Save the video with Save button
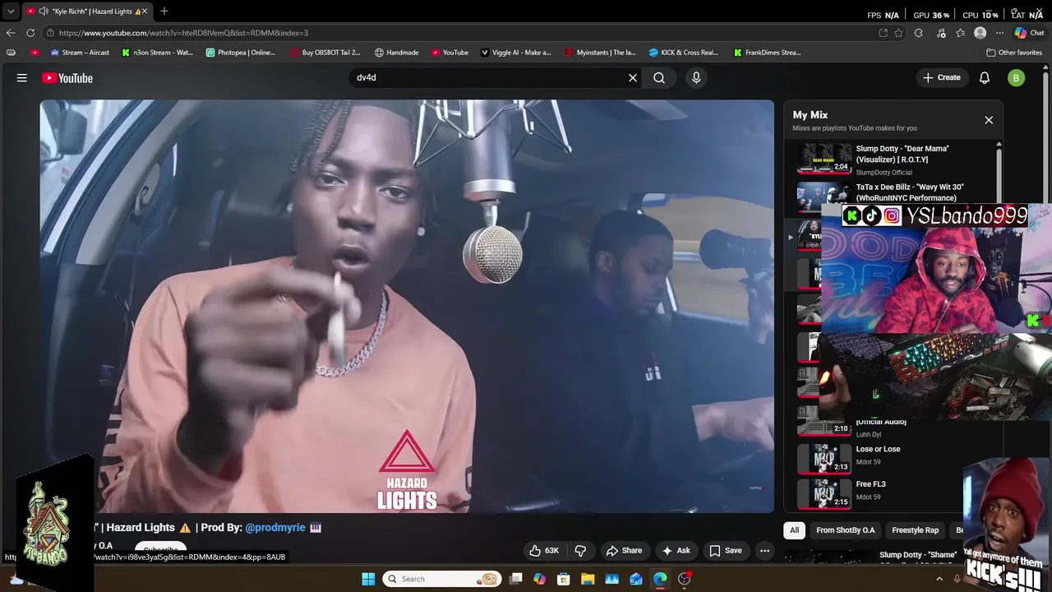This screenshot has height=592, width=1052. (x=726, y=551)
